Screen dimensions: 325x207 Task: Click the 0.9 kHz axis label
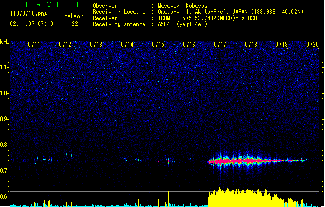[x=5, y=119]
